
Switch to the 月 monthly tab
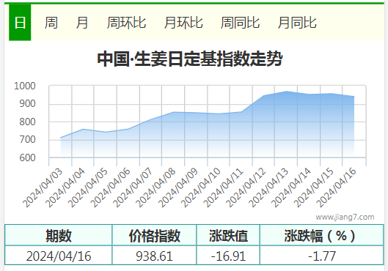[x=82, y=23]
